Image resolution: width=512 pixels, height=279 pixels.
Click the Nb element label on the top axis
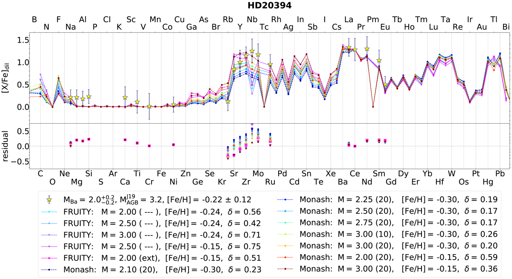[x=252, y=20]
